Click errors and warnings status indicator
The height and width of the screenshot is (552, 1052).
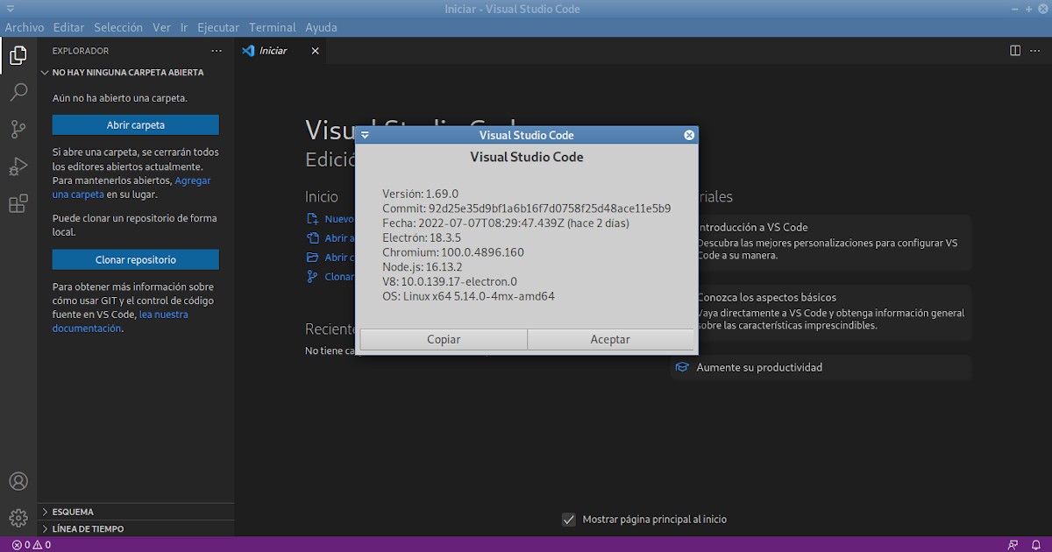coord(32,545)
